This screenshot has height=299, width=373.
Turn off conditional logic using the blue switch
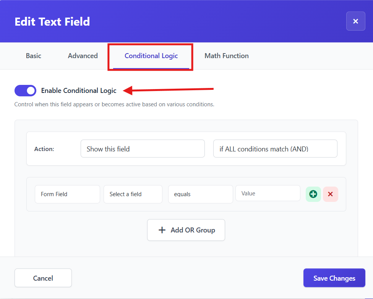[x=25, y=90]
